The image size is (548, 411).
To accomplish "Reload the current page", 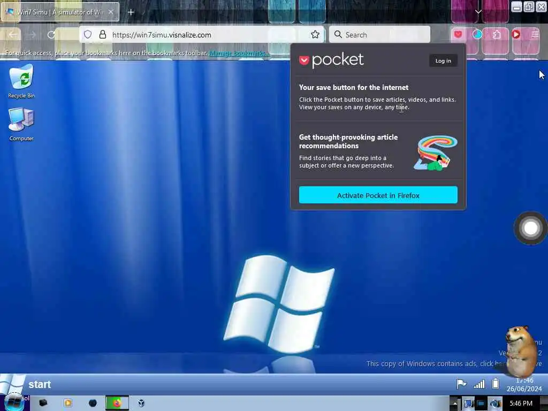I will [51, 35].
